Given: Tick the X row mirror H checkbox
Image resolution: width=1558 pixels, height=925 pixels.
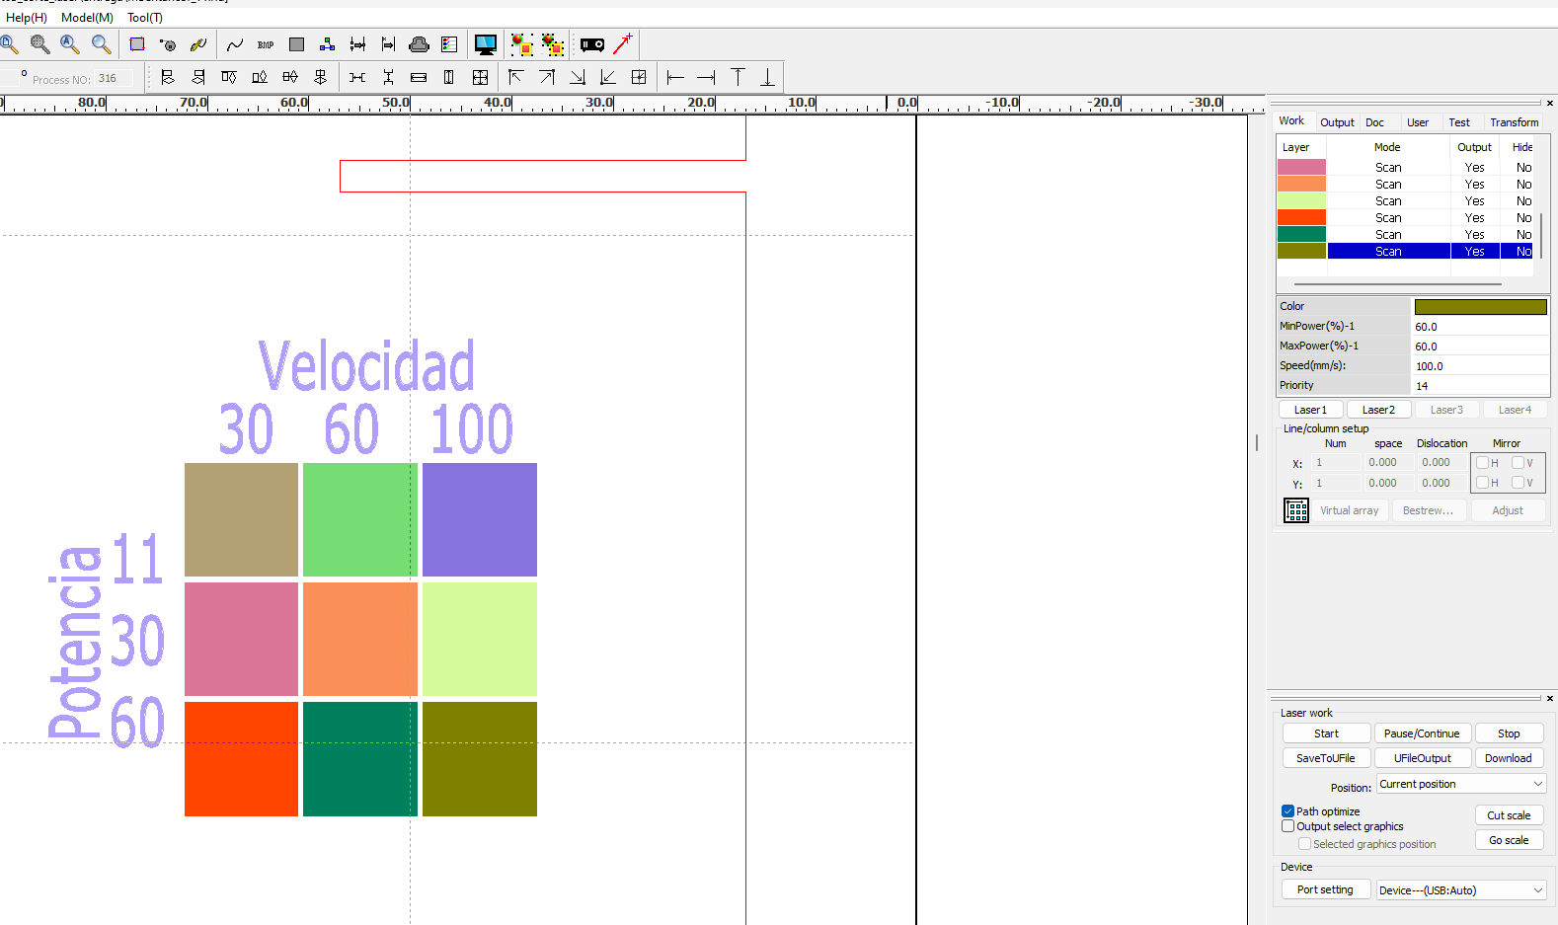Looking at the screenshot, I should [x=1482, y=463].
